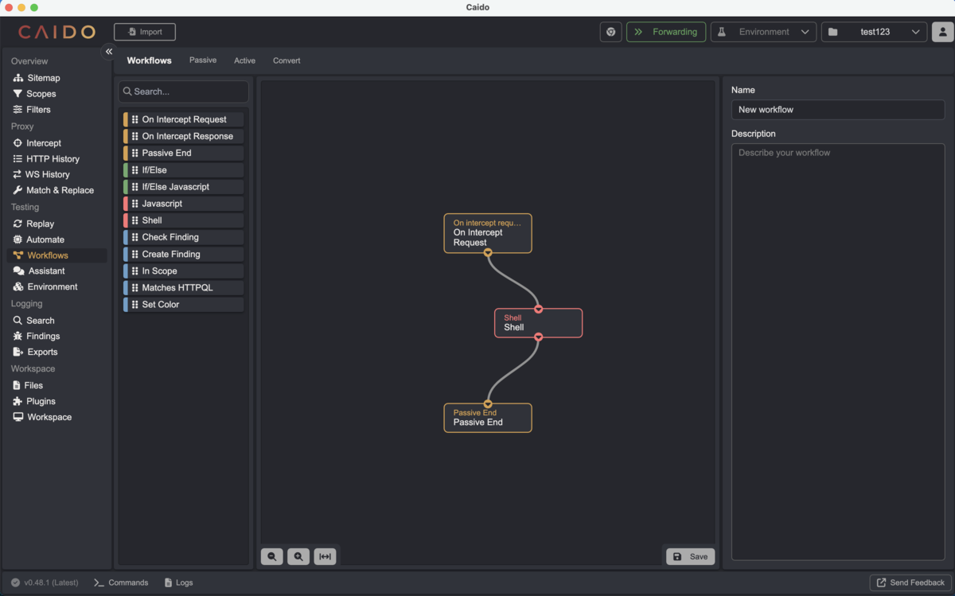
Task: Click the Exports file icon
Action: point(18,352)
